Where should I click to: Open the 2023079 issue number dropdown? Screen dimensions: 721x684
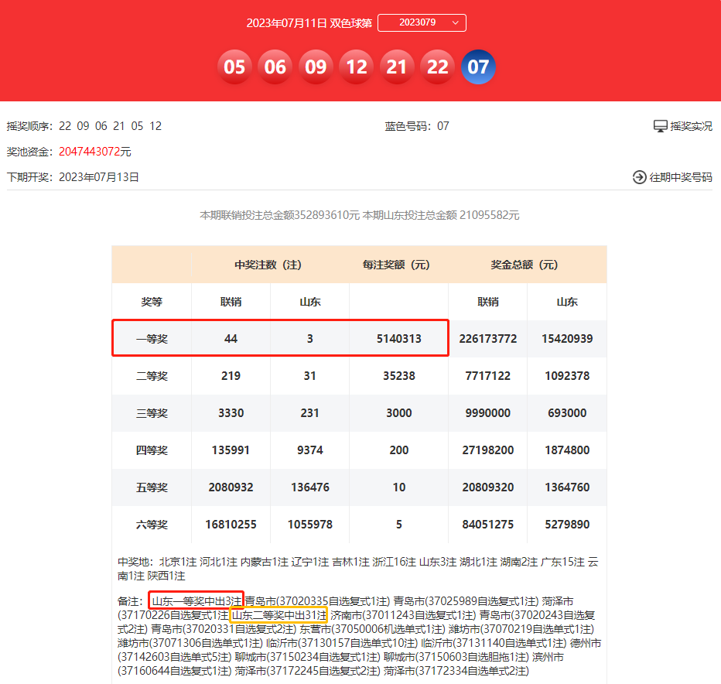[x=422, y=23]
